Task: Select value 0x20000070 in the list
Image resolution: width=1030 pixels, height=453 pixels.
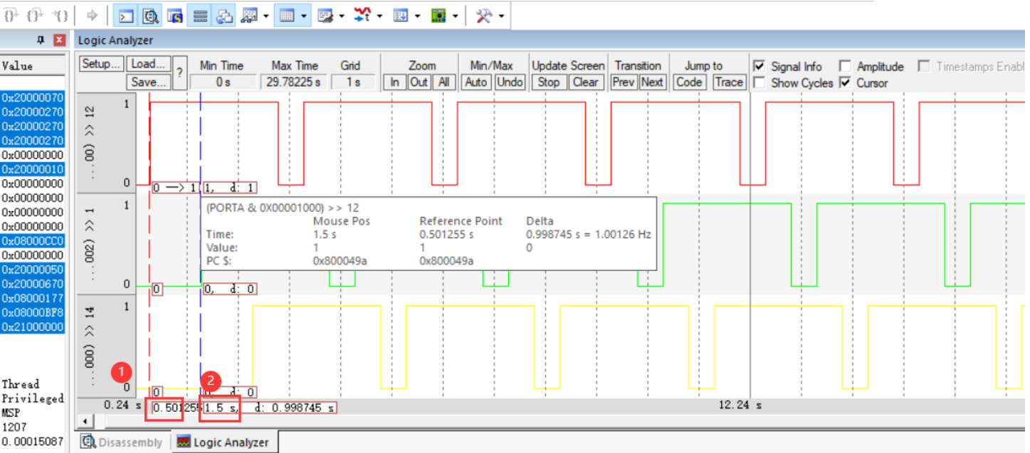Action: pyautogui.click(x=33, y=97)
